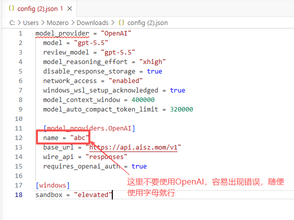This screenshot has height=220, width=294.
Task: Click base_url key on line 13
Action: 58,147
